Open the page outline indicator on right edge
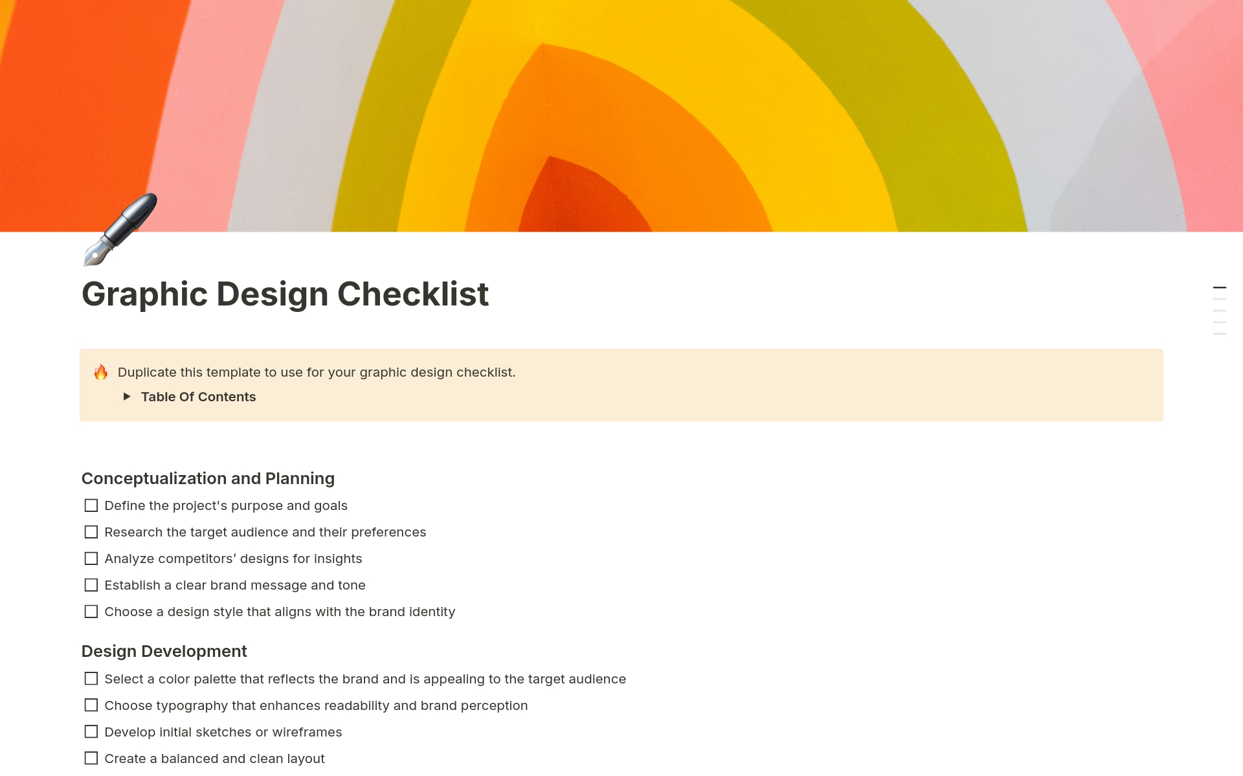 pyautogui.click(x=1220, y=311)
